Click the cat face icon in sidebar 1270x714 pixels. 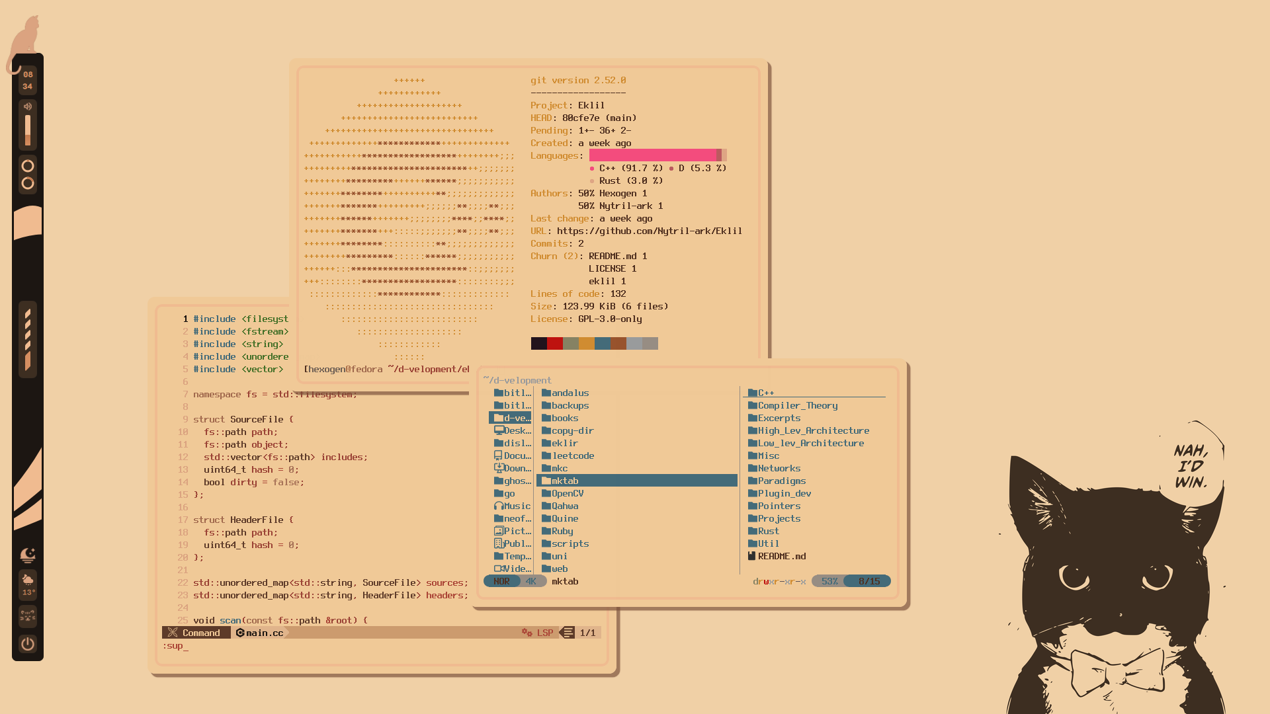coord(28,615)
